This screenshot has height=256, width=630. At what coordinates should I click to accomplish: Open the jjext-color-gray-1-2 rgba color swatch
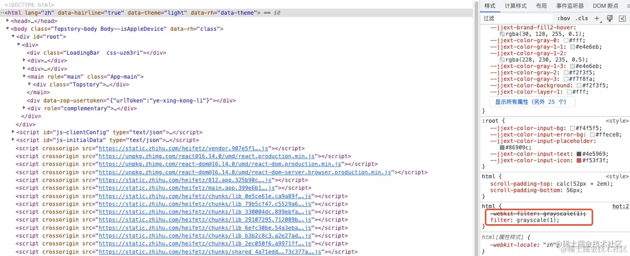coord(502,60)
